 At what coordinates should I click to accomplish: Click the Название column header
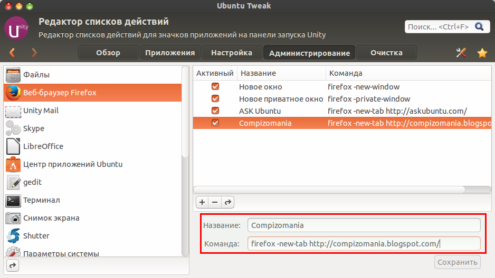[x=281, y=73]
